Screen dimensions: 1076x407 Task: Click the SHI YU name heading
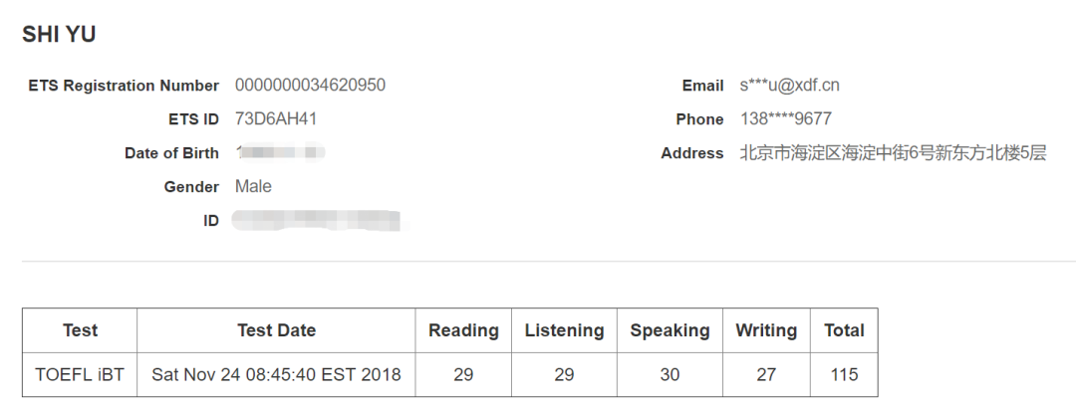click(x=59, y=34)
